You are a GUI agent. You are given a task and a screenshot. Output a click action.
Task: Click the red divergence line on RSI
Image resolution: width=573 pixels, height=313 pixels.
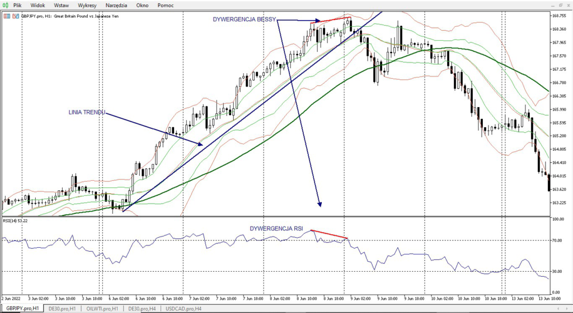point(329,234)
